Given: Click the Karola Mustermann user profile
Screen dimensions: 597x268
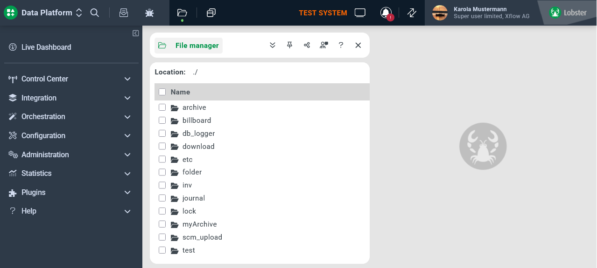Looking at the screenshot, I should pyautogui.click(x=481, y=13).
